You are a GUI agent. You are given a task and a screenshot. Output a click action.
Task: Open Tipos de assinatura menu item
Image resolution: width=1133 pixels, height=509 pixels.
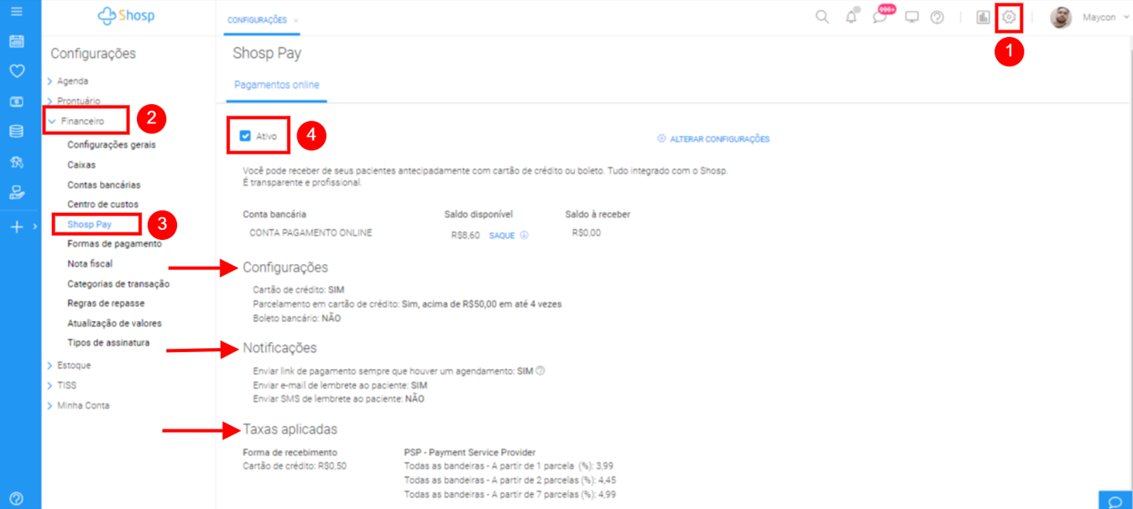coord(109,343)
